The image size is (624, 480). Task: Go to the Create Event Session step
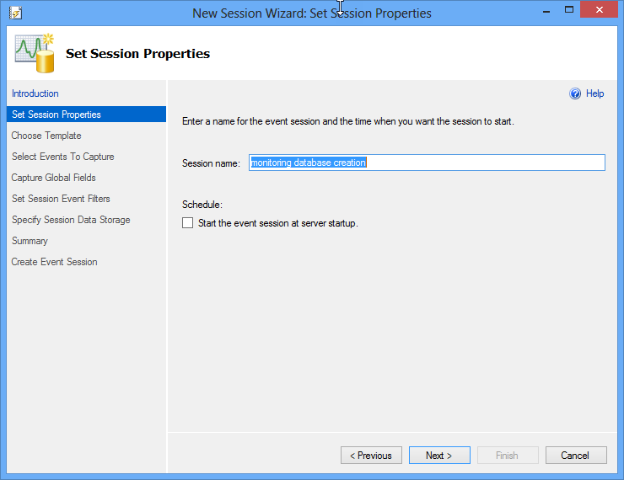point(54,262)
